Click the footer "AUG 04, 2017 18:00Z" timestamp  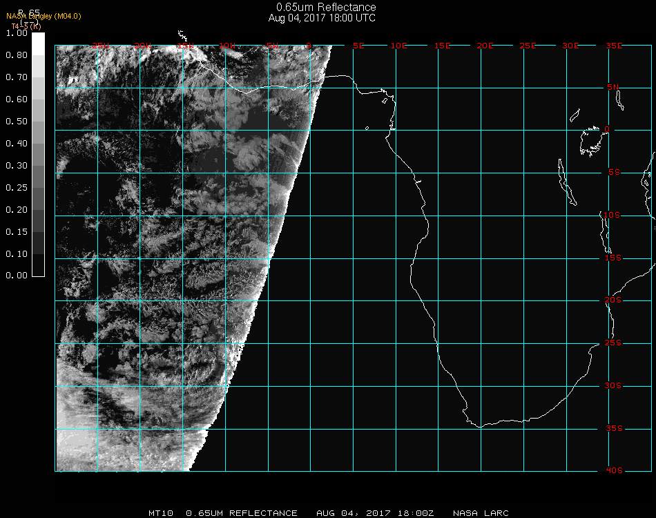tap(375, 513)
